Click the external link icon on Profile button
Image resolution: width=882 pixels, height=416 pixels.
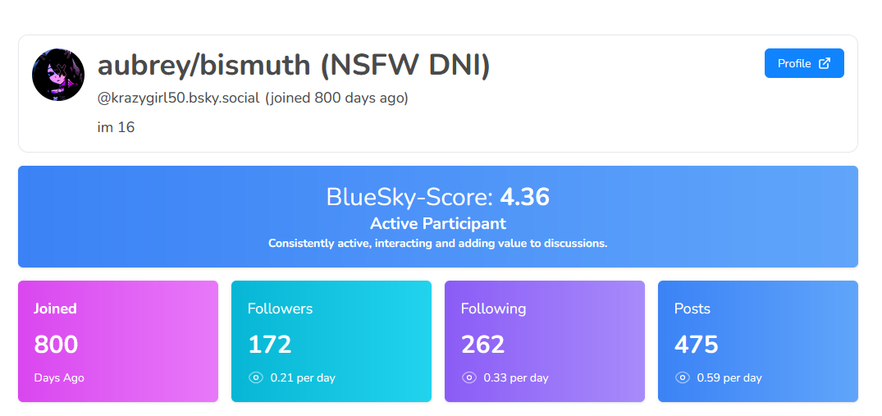pos(825,64)
